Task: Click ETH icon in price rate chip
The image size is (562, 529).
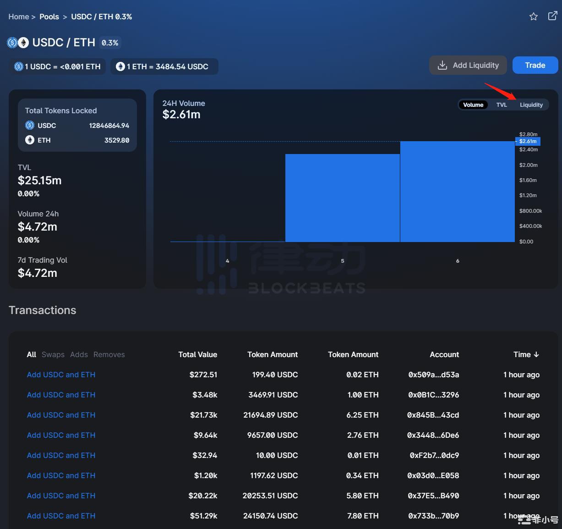Action: [120, 66]
